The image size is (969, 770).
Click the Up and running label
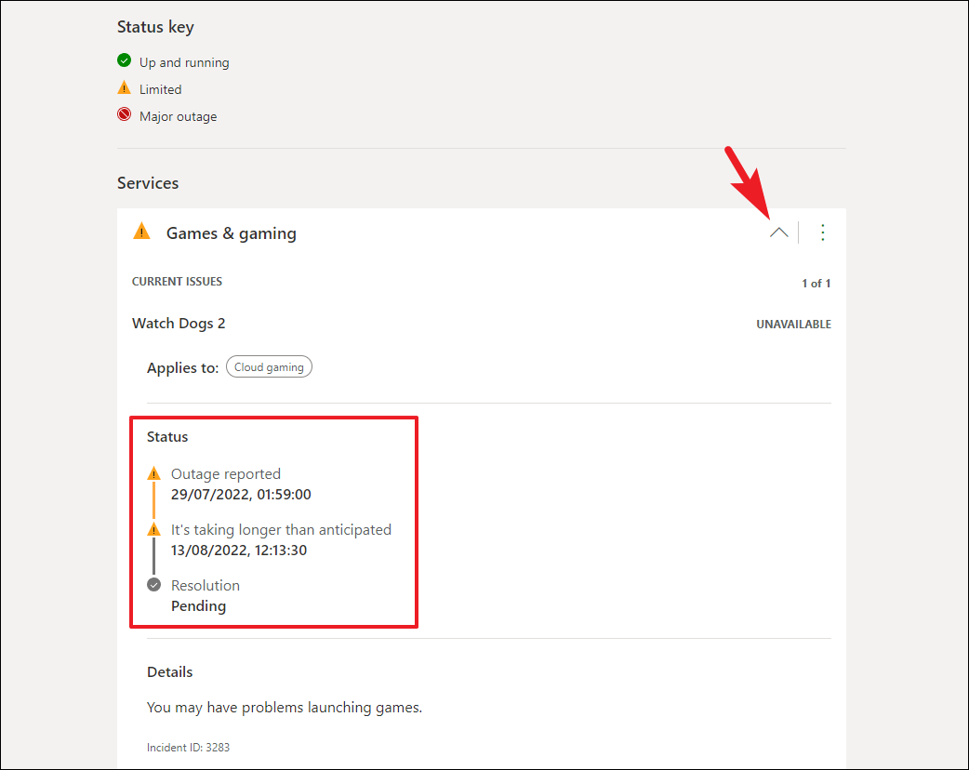click(x=184, y=63)
